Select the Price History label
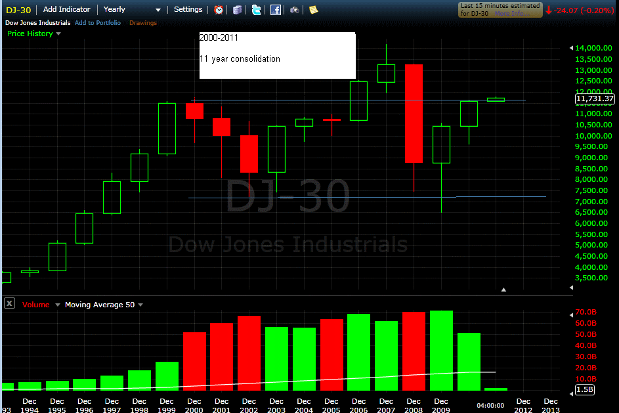619x413 pixels. pyautogui.click(x=30, y=33)
